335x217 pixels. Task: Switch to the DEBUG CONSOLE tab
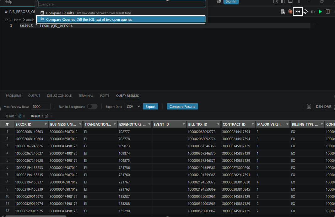pyautogui.click(x=59, y=95)
